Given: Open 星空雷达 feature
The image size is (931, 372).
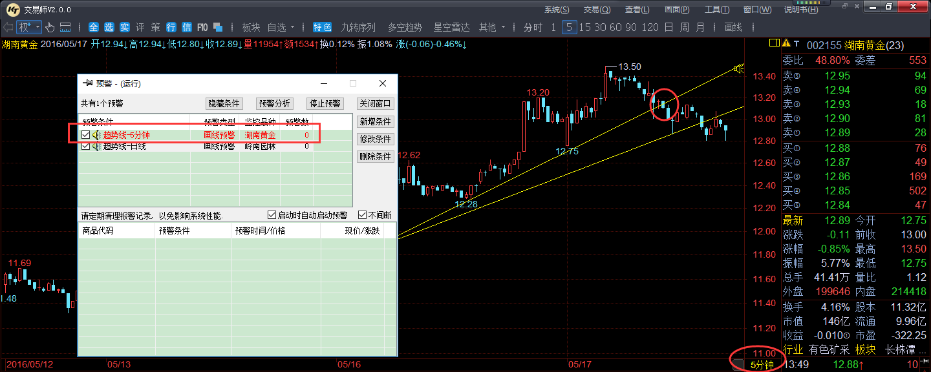Looking at the screenshot, I should click(x=451, y=27).
